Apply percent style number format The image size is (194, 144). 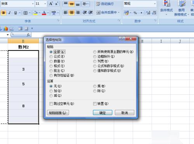click(x=135, y=13)
